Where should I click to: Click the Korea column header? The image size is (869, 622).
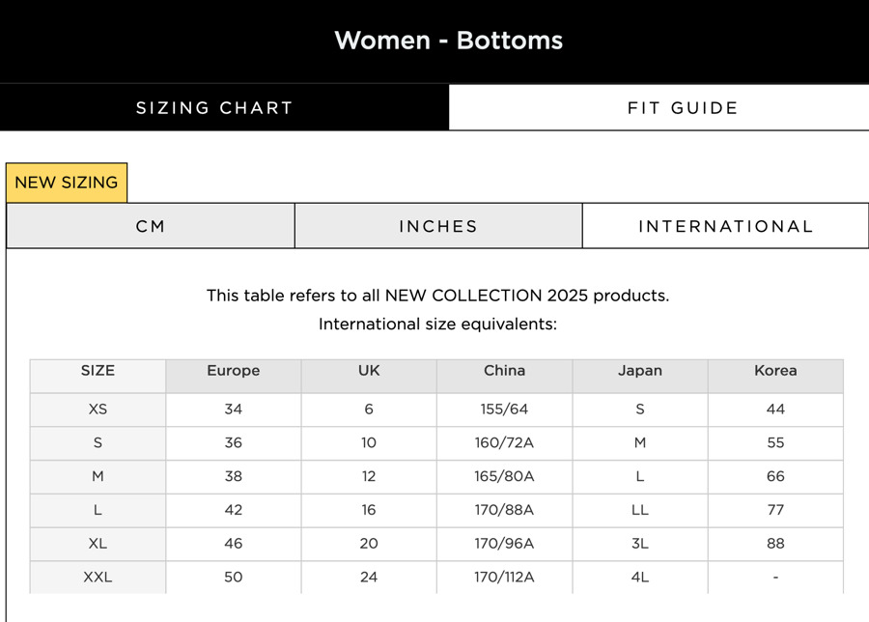coord(775,371)
